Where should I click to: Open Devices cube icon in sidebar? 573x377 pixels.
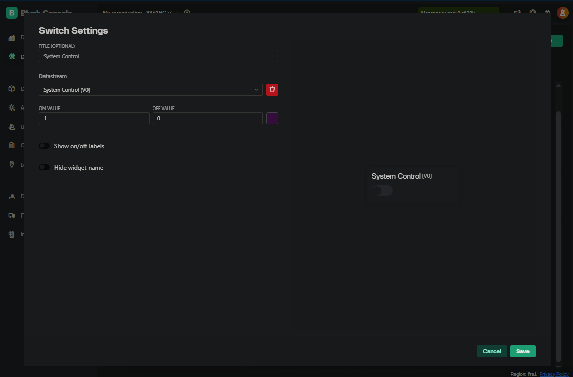pyautogui.click(x=12, y=89)
